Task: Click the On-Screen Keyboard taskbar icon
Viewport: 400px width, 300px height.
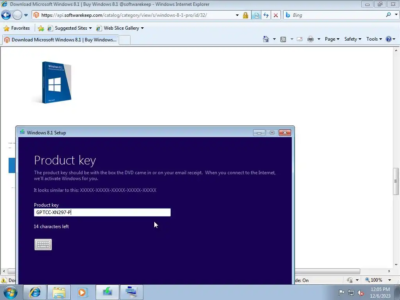Action: 131,292
